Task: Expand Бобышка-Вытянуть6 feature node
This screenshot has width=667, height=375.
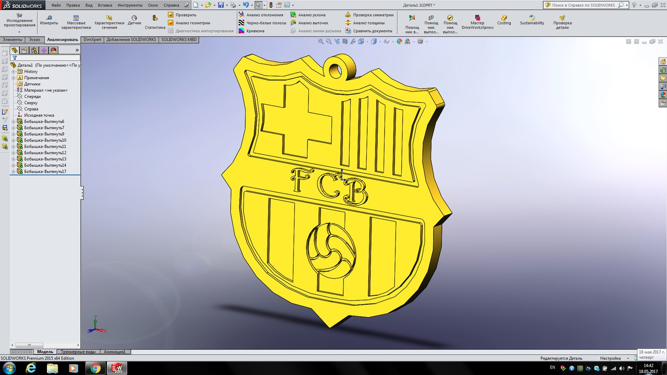Action: click(14, 121)
